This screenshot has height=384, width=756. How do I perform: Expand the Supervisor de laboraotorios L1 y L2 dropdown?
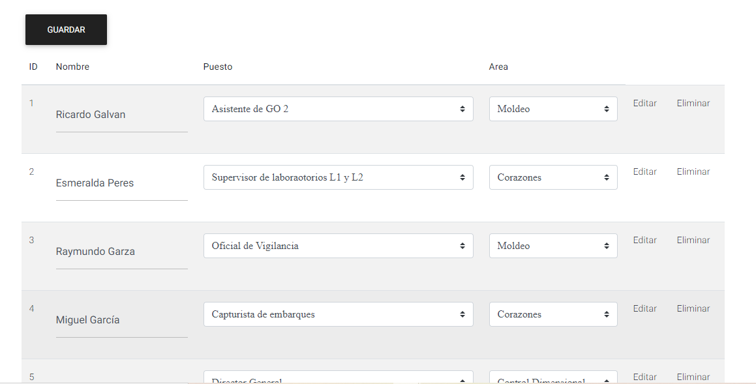338,177
